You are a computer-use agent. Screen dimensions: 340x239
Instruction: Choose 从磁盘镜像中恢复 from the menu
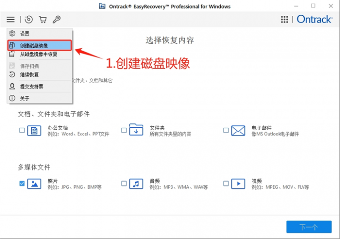pyautogui.click(x=39, y=54)
